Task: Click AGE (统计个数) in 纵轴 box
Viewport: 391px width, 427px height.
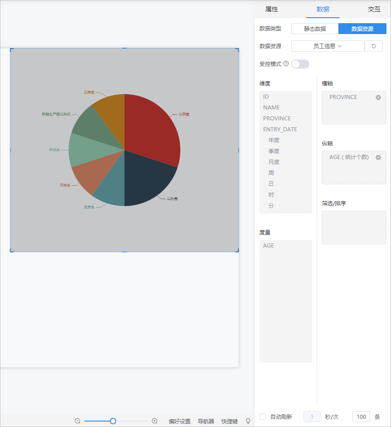Action: click(x=349, y=157)
